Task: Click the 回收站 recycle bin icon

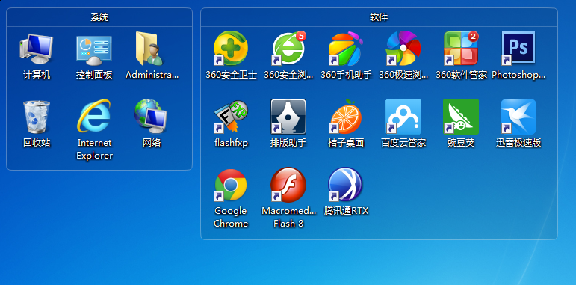Action: 37,117
